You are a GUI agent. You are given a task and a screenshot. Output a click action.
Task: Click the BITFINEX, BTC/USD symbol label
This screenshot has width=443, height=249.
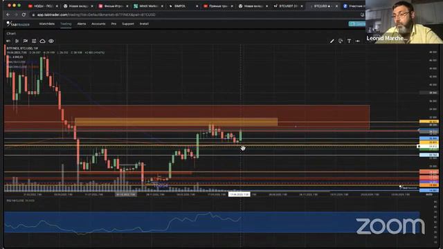(22, 48)
